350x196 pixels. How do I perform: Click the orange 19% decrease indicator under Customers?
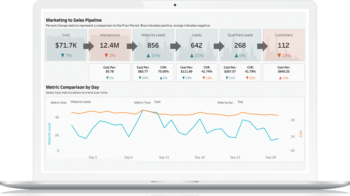[x=283, y=55]
